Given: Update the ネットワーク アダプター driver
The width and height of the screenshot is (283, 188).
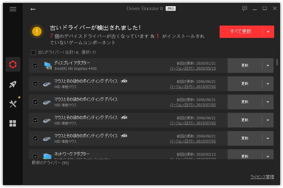Looking at the screenshot, I should click(x=245, y=156).
